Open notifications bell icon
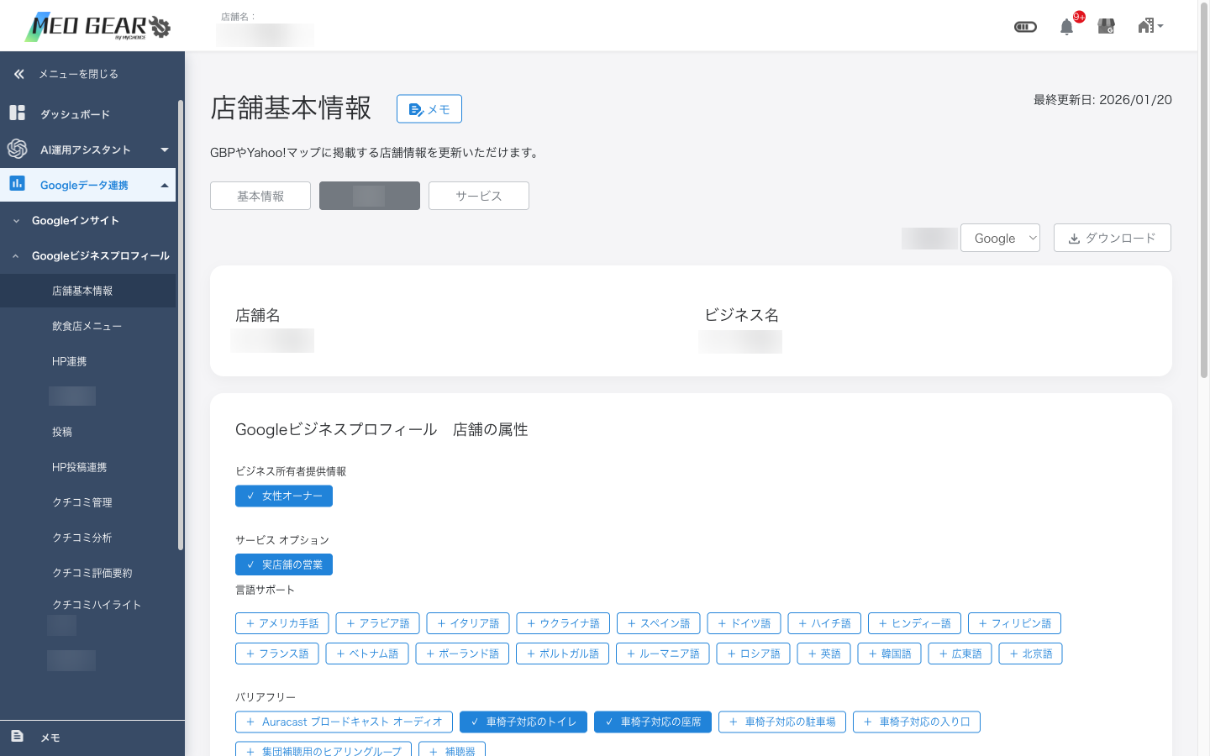Screen dimensions: 1210x756 (1066, 27)
